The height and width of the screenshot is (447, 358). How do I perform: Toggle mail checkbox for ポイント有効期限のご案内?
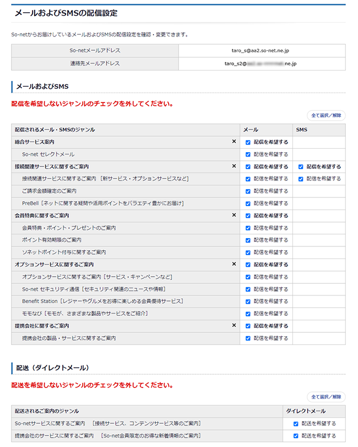point(248,240)
